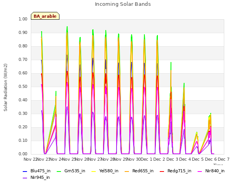Click the 0.10 y-axis tick label
Image resolution: width=247 pixels, height=185 pixels.
(x=23, y=140)
